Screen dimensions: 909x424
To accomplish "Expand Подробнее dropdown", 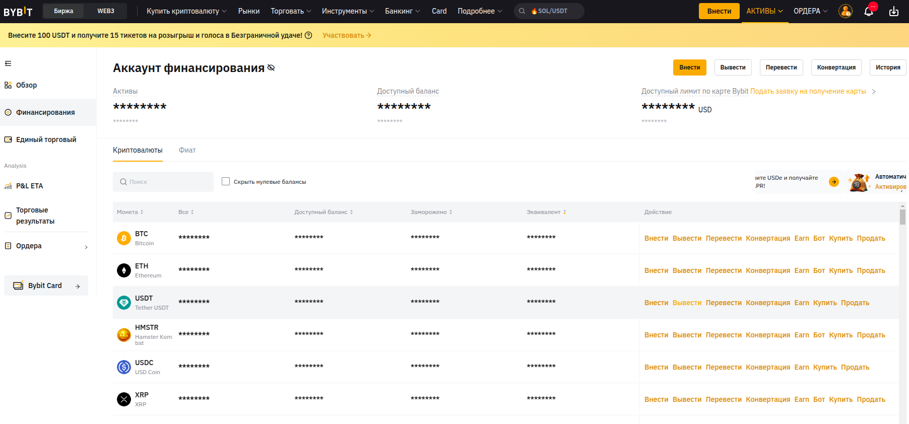I will (x=480, y=11).
